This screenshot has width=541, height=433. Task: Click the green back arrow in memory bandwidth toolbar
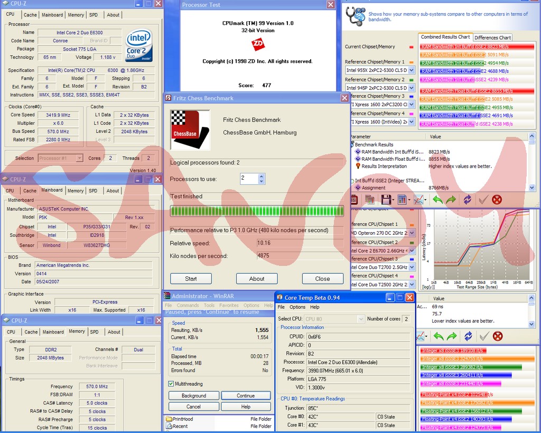click(x=437, y=199)
